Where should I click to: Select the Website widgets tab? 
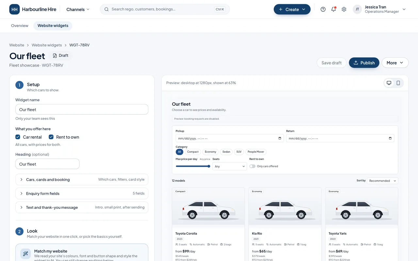click(x=53, y=25)
